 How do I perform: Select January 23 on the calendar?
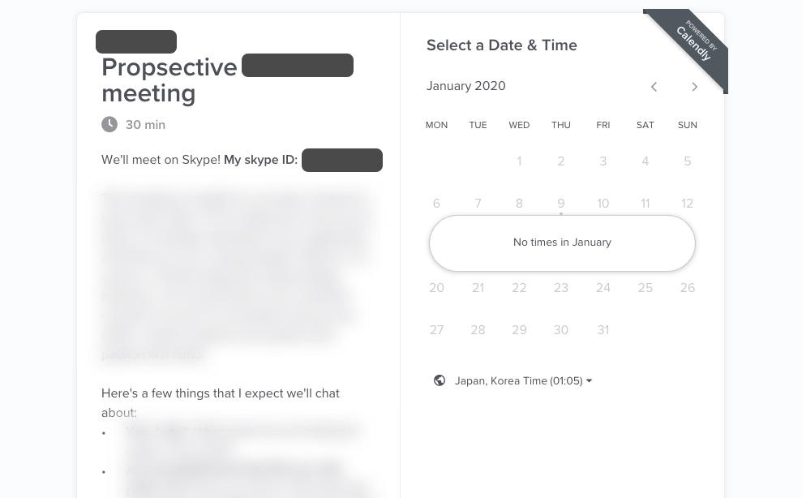click(561, 288)
